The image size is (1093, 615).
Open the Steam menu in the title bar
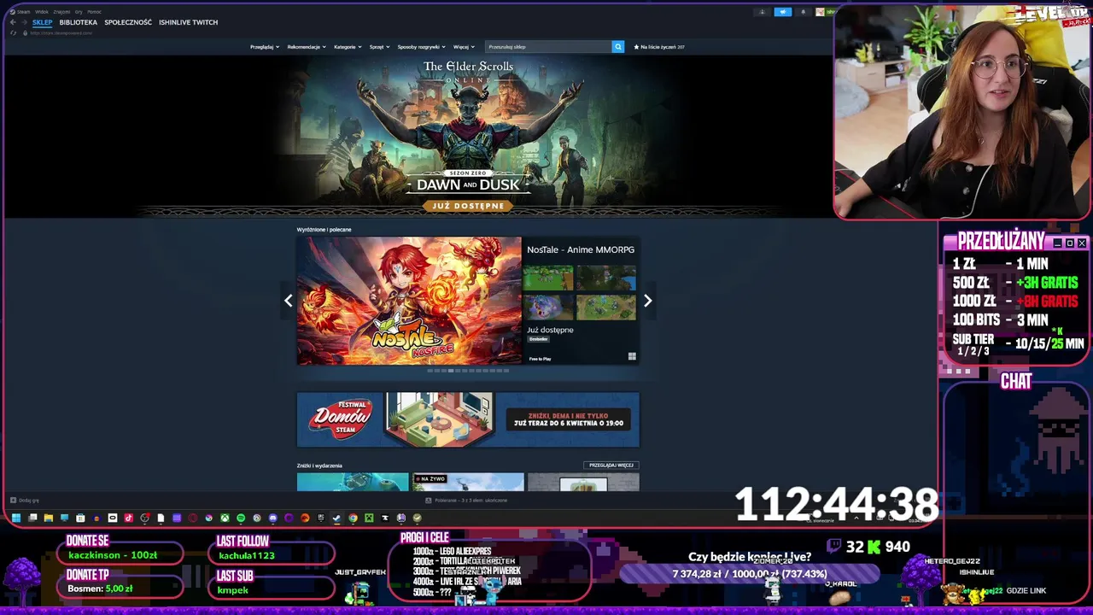coord(21,12)
